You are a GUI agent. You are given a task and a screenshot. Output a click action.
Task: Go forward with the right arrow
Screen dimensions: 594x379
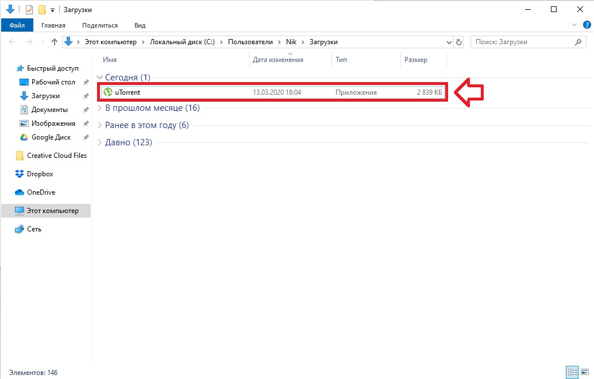click(29, 42)
